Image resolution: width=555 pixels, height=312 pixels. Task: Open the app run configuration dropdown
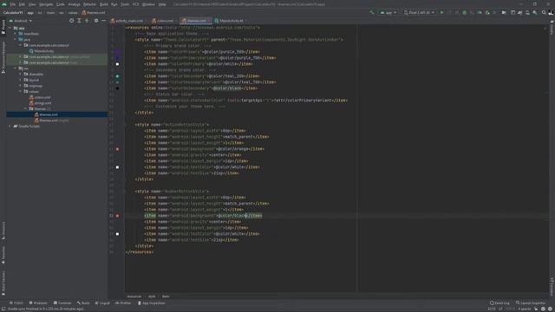tap(388, 12)
